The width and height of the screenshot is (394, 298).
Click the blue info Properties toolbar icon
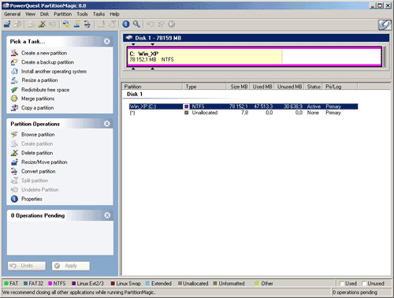[126, 24]
